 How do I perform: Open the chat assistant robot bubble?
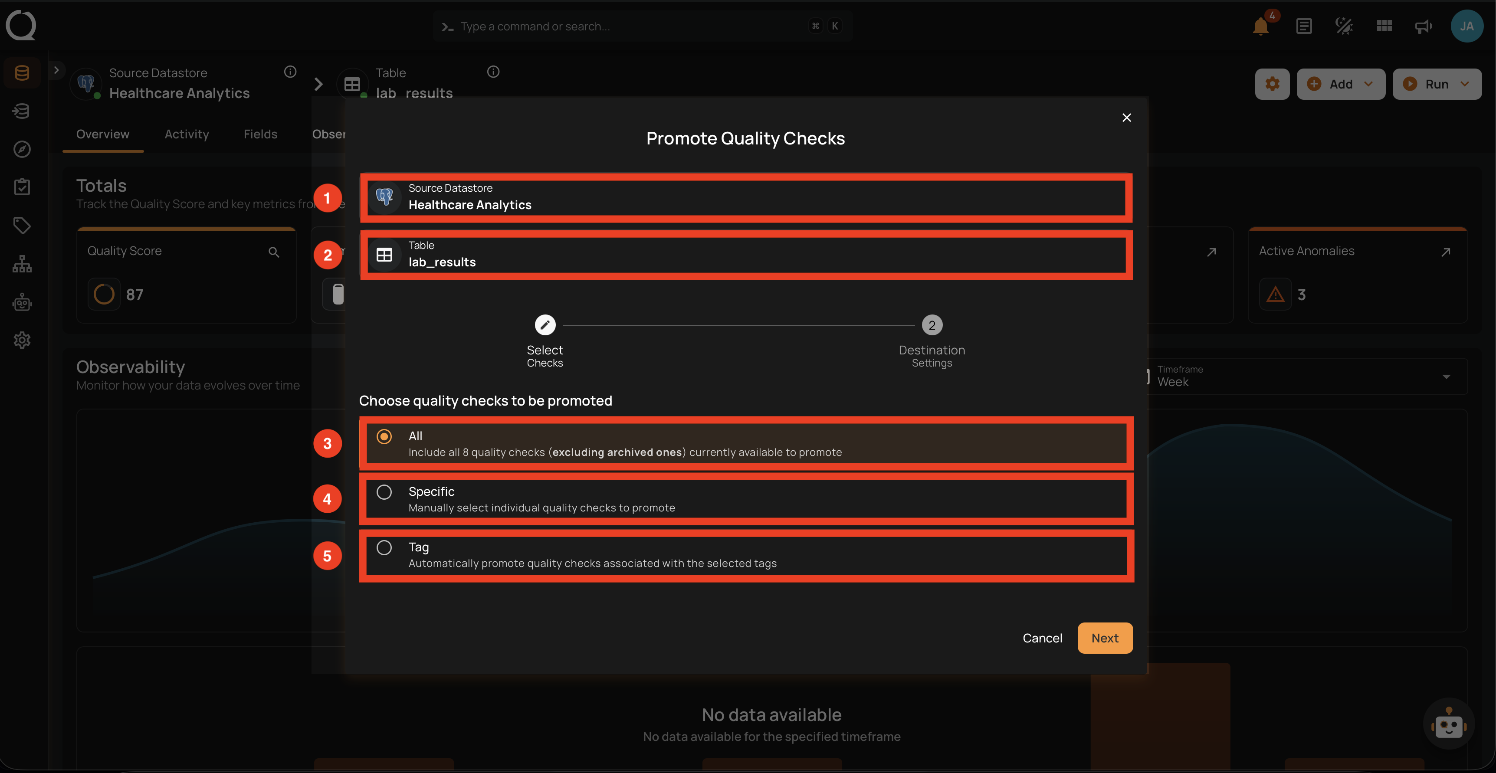coord(1449,724)
